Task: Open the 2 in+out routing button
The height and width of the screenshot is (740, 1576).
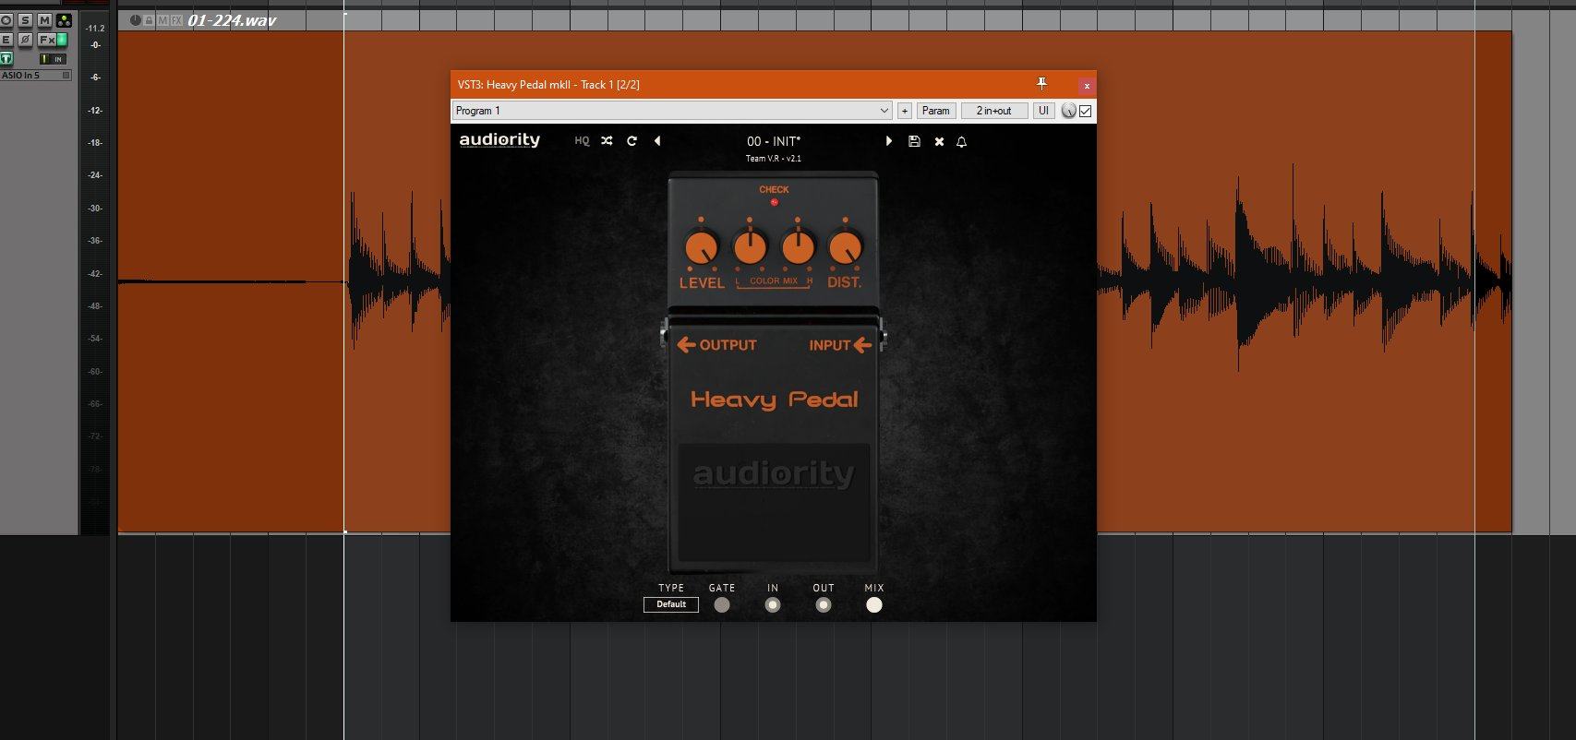Action: (993, 111)
